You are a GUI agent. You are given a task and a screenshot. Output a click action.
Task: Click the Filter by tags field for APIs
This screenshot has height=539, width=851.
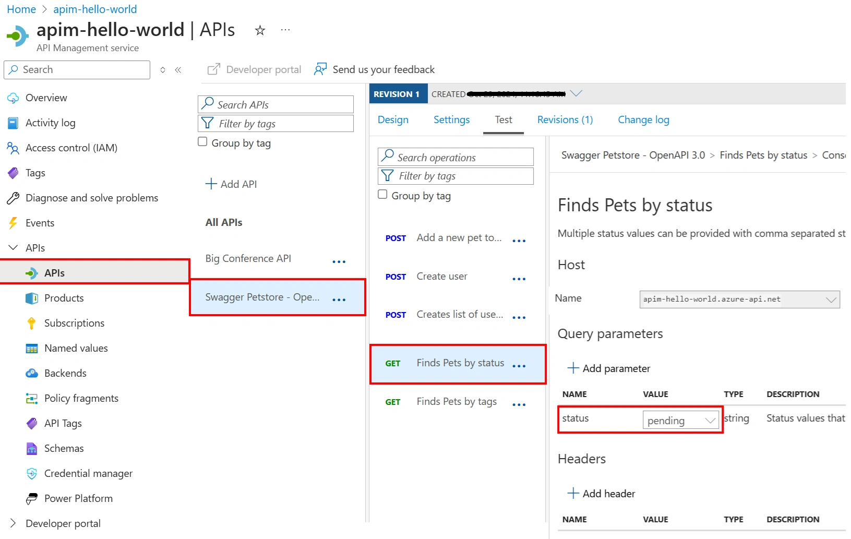[x=275, y=124]
